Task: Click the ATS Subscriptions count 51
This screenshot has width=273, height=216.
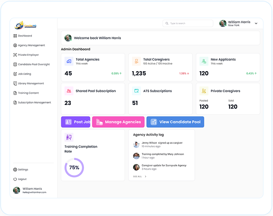Action: coord(135,103)
